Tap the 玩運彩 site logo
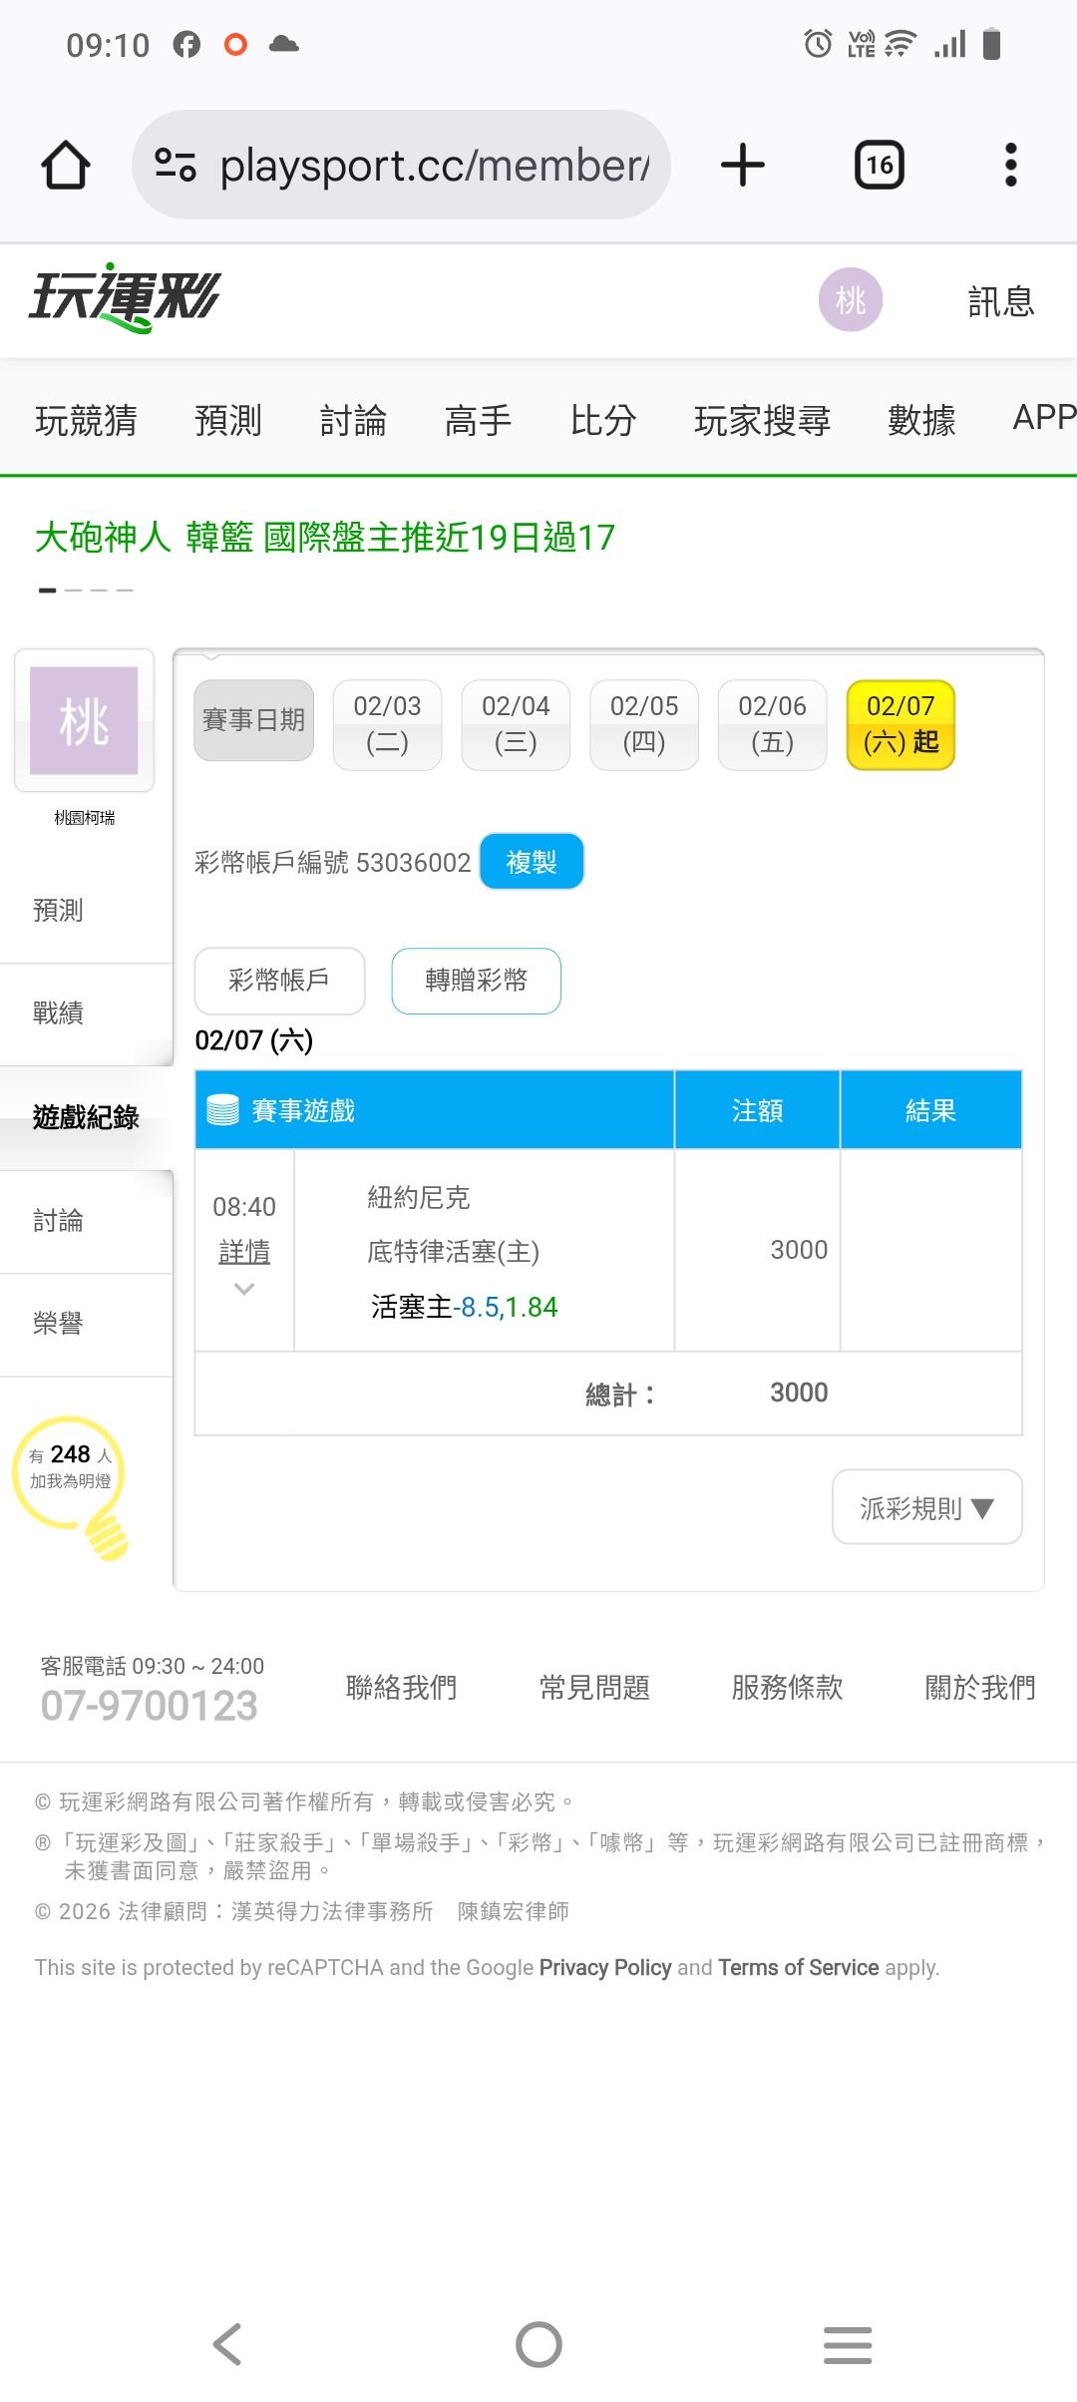This screenshot has width=1077, height=2402. click(125, 297)
